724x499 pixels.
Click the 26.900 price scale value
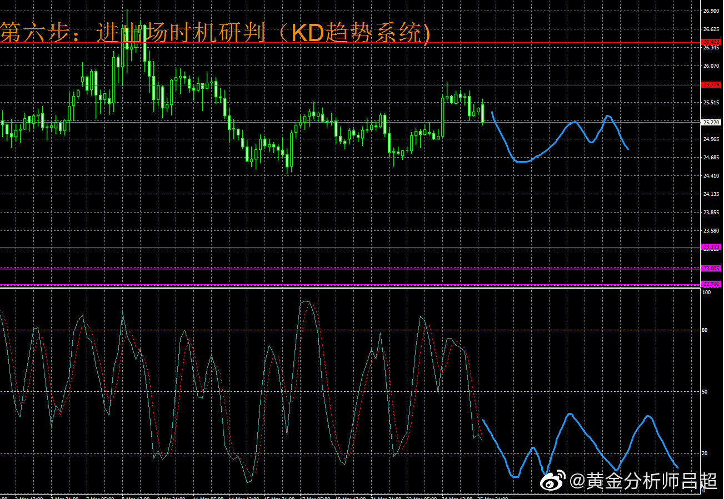711,11
